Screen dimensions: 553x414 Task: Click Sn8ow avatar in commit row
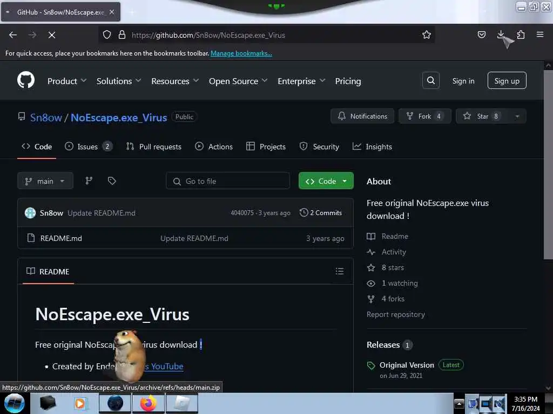coord(30,212)
